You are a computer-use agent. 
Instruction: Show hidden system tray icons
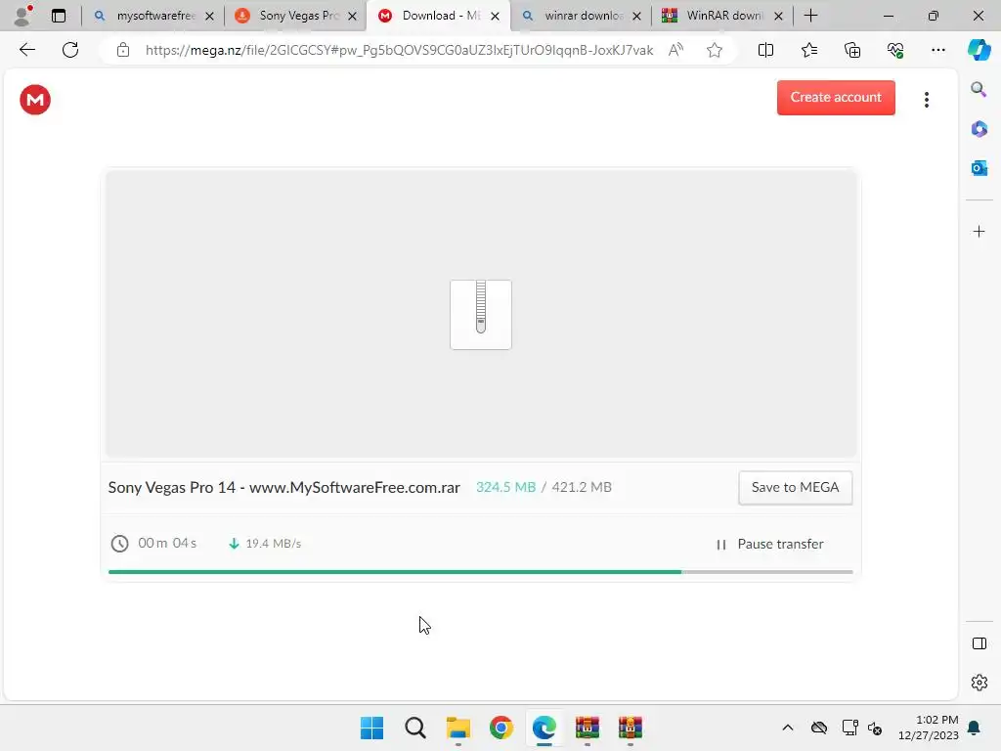(788, 728)
